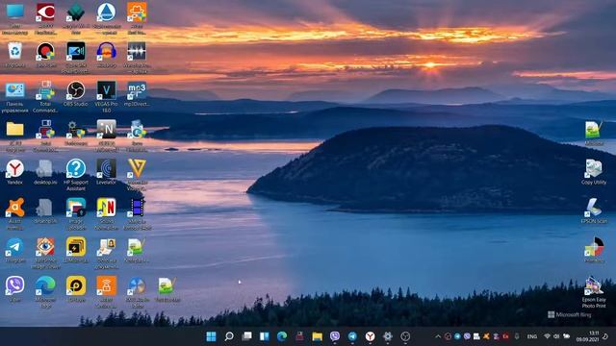The image size is (616, 346).
Task: Click the Recycle Bin icon on the desktop
Action: tap(15, 51)
